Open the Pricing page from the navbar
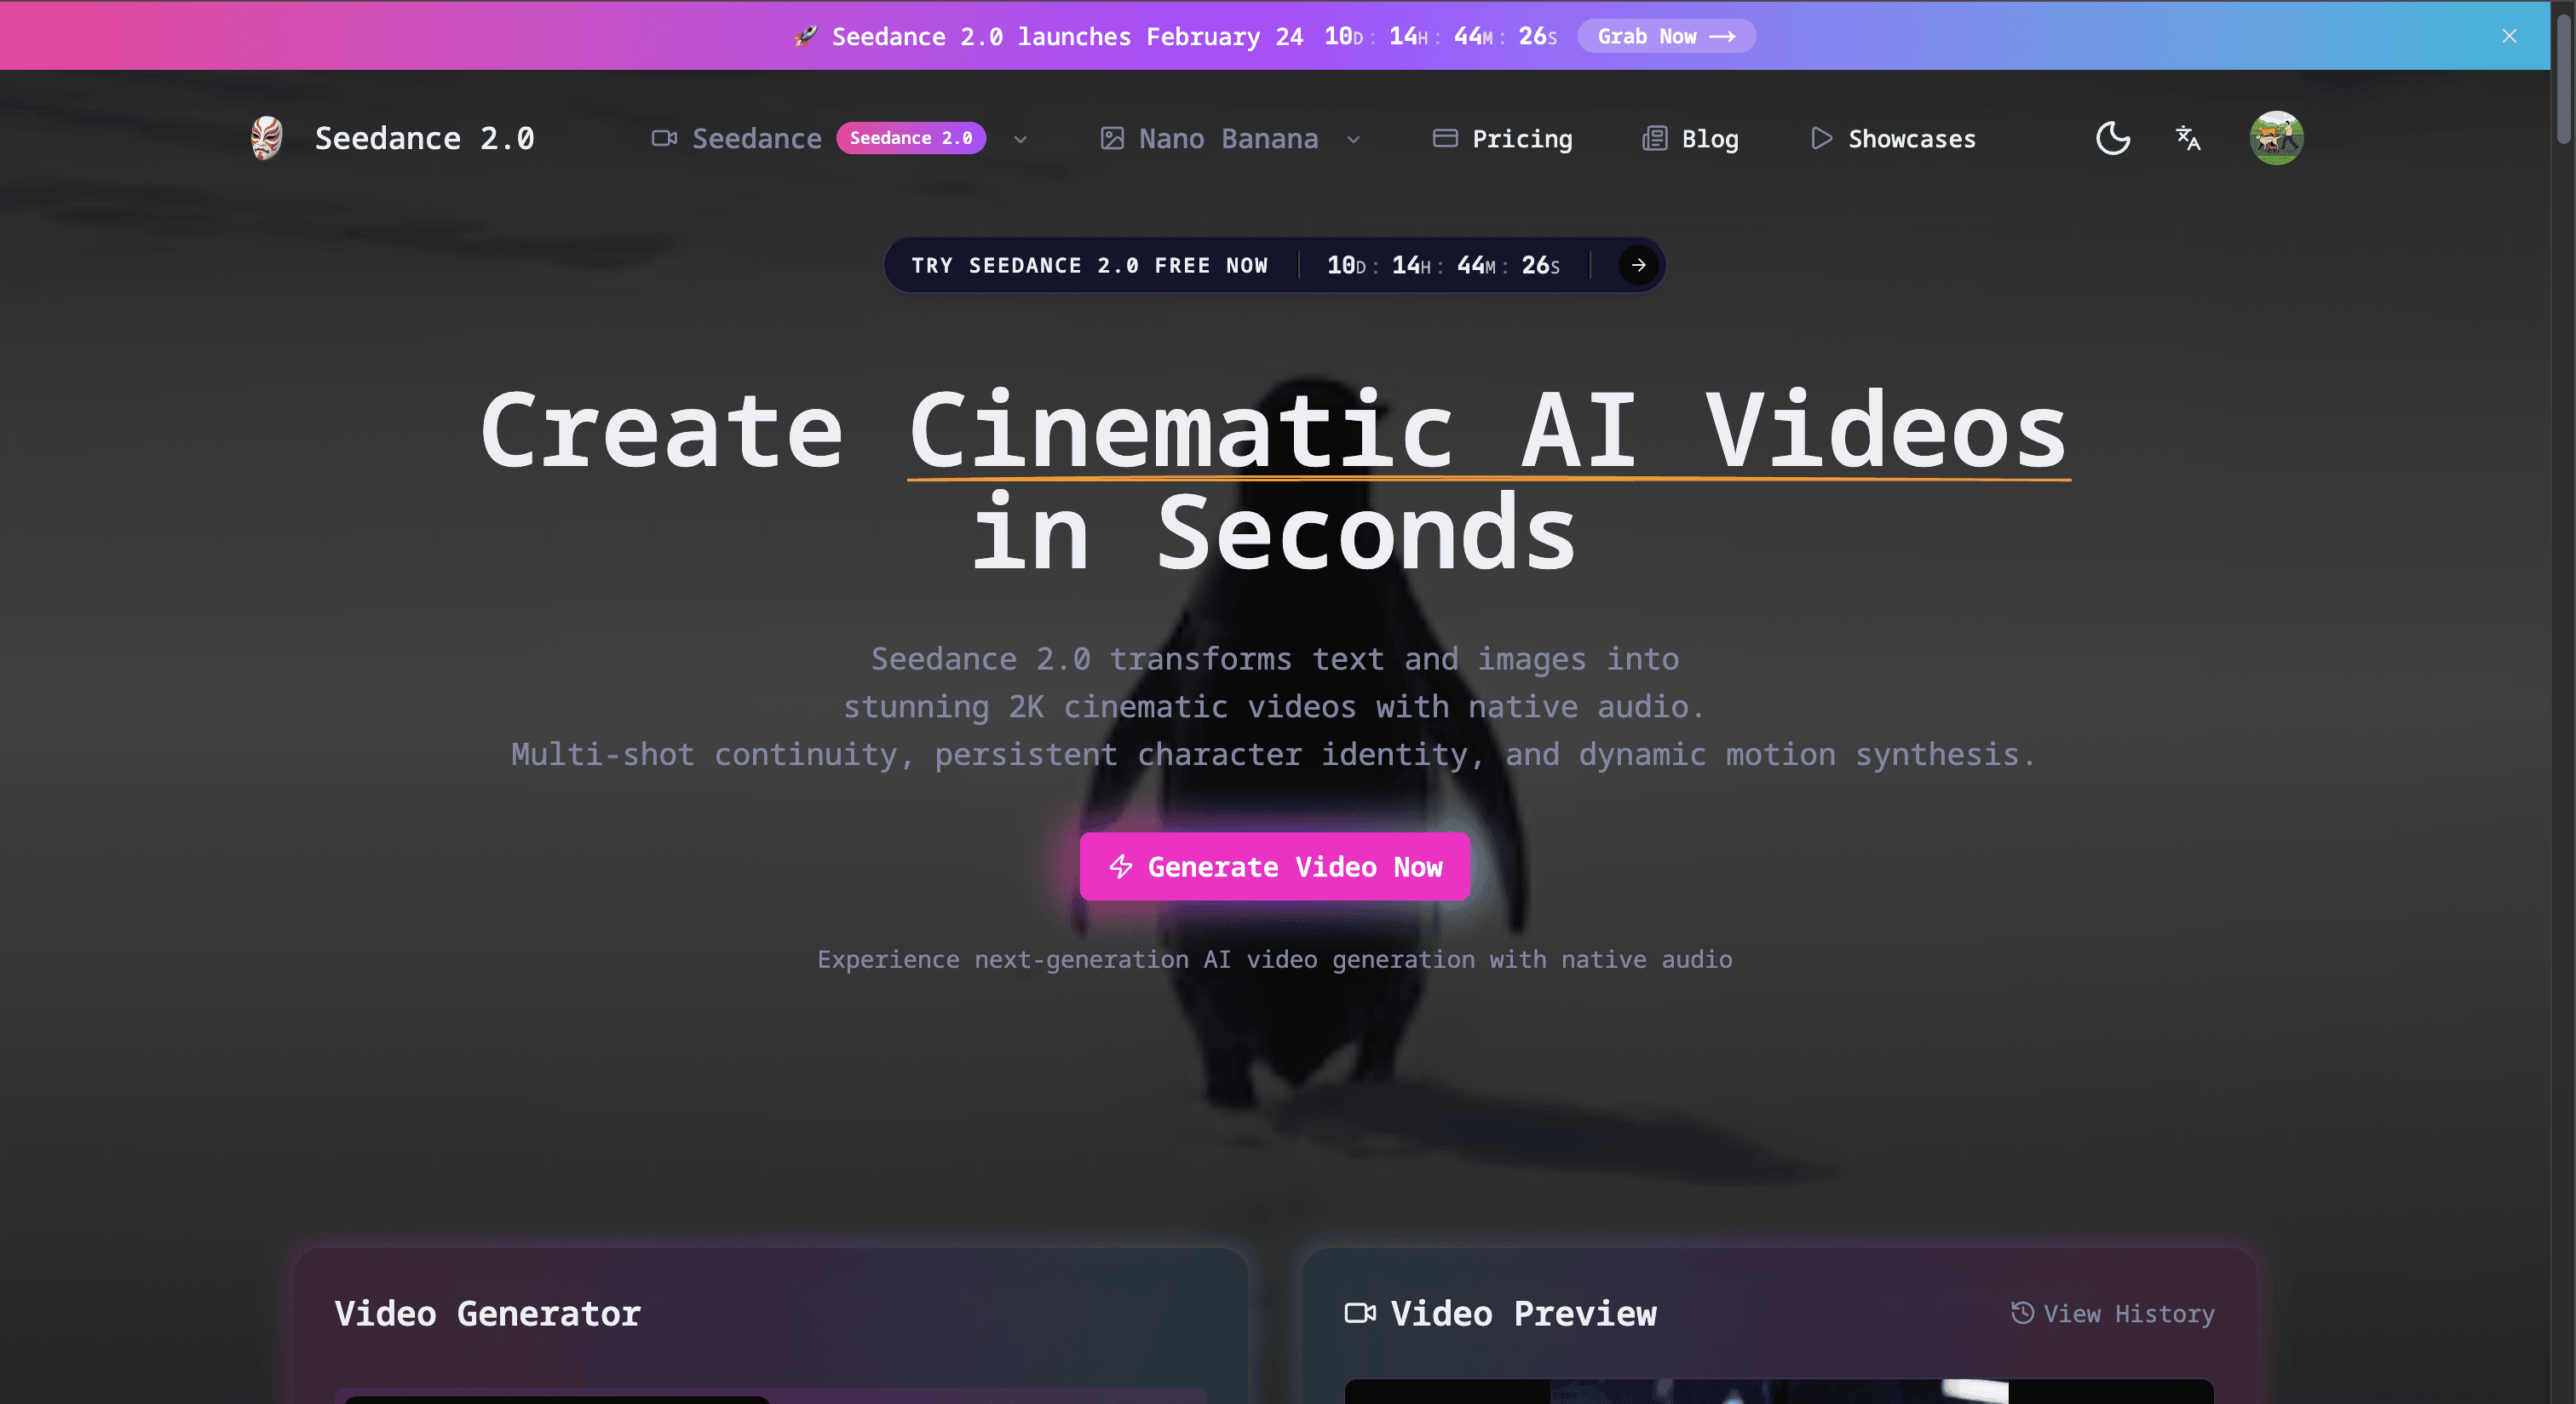2576x1404 pixels. (1521, 138)
